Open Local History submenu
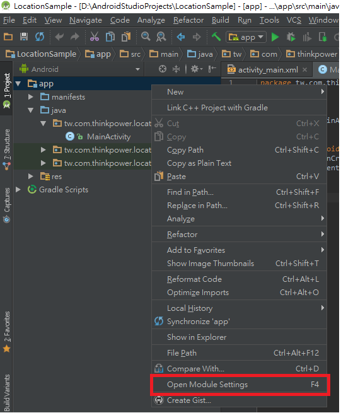 pyautogui.click(x=239, y=308)
